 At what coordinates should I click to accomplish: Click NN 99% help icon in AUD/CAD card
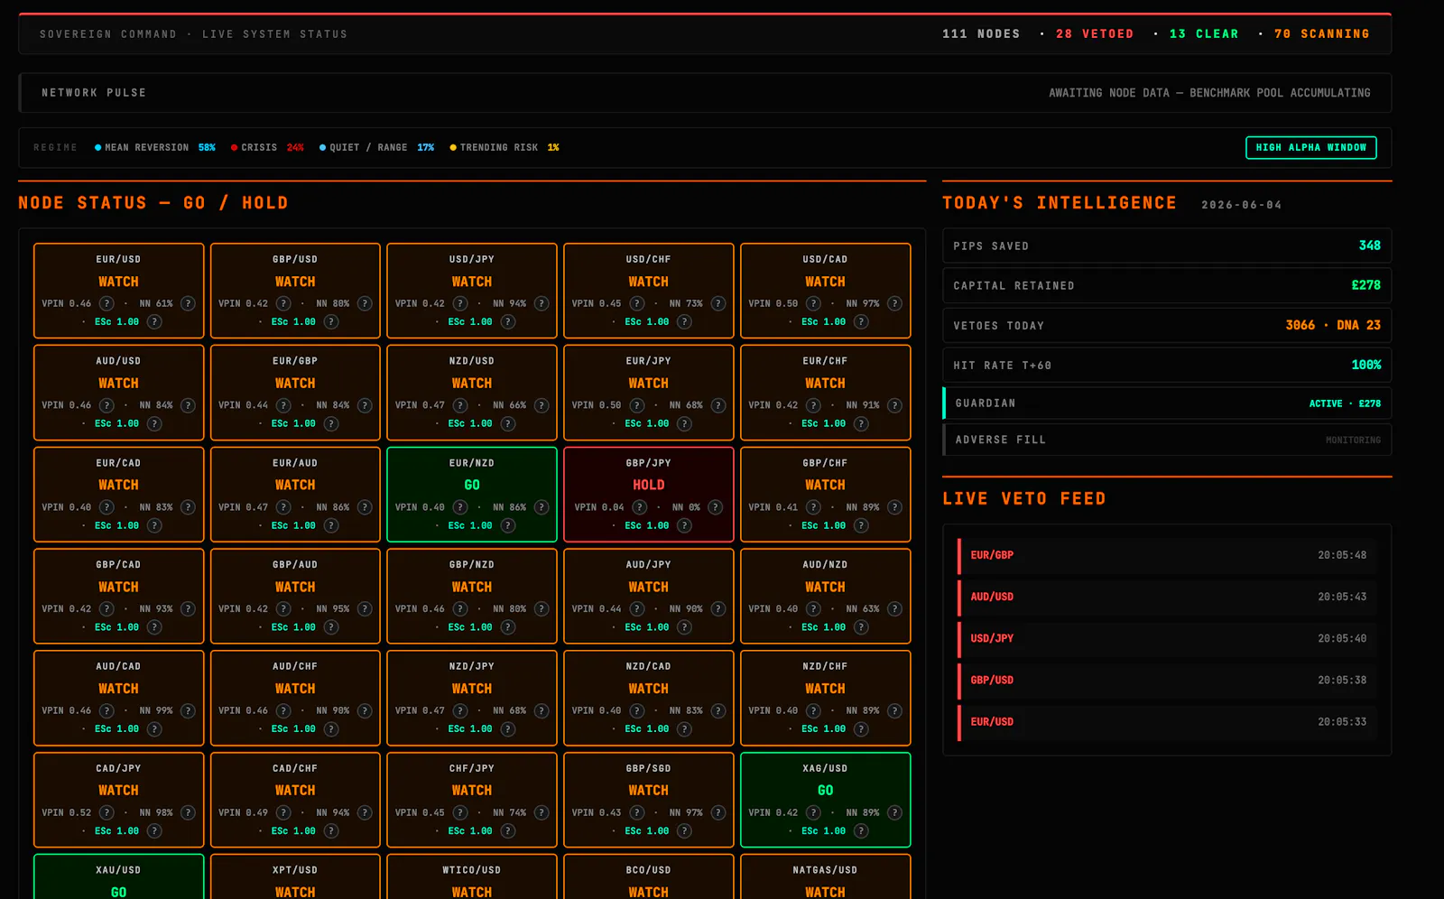point(188,710)
